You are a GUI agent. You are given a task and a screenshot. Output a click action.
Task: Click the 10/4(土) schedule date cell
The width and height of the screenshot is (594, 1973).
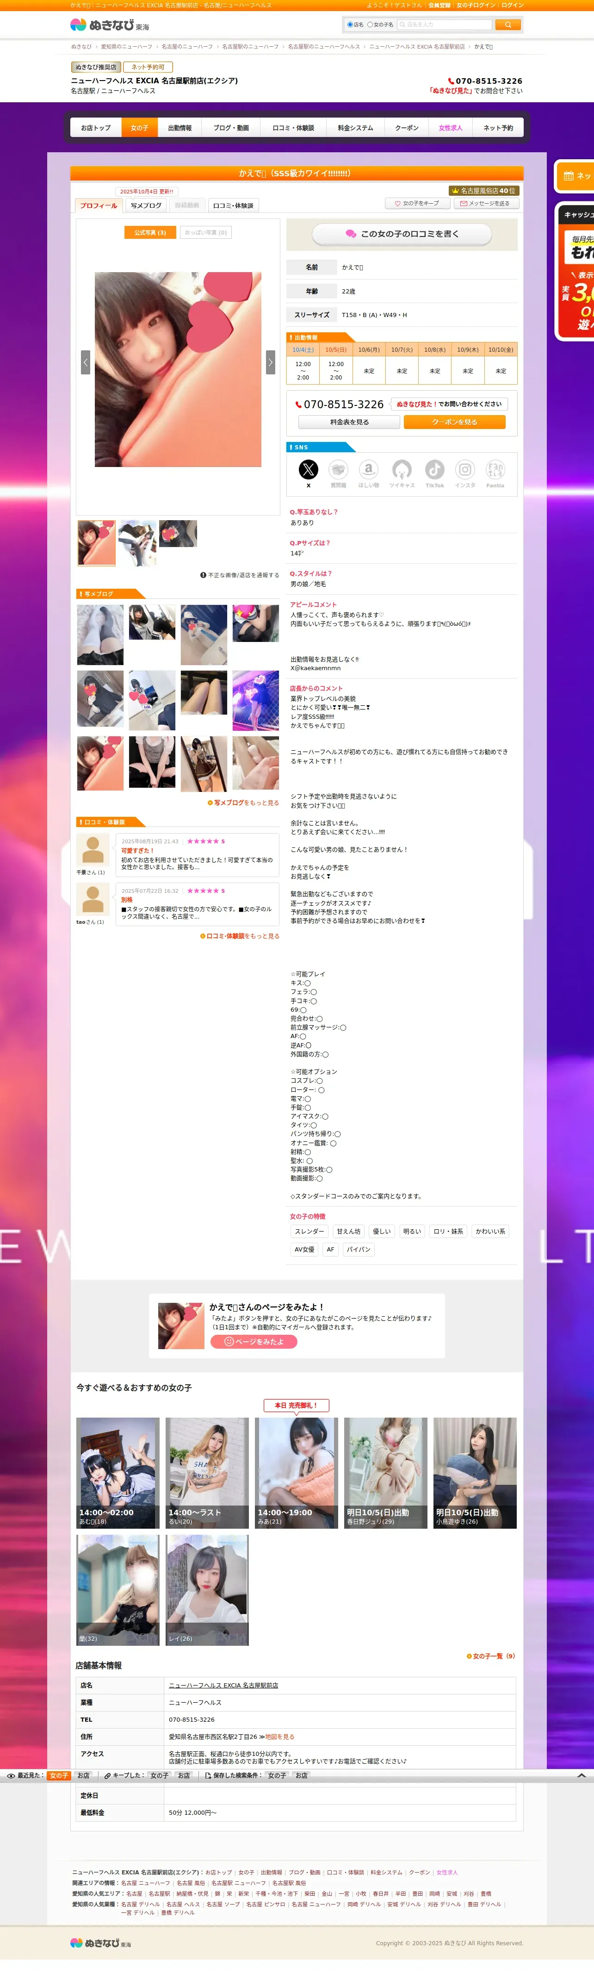(x=303, y=349)
